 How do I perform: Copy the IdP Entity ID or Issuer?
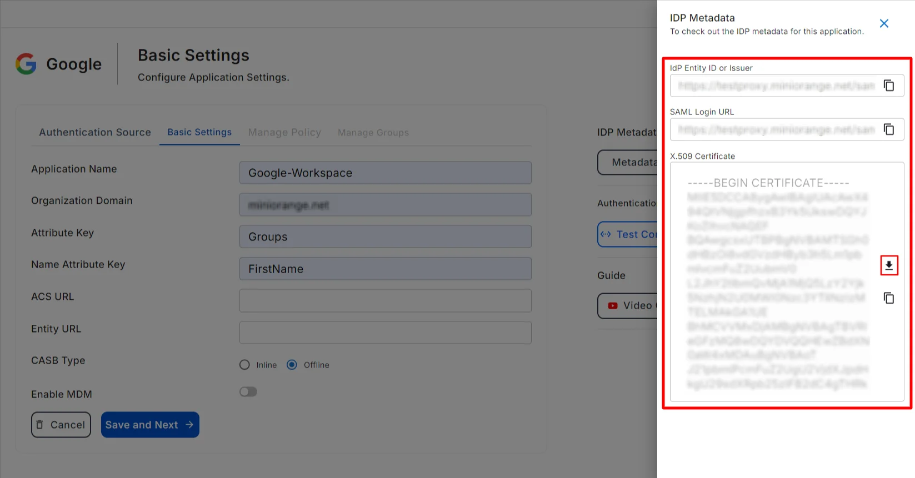click(x=889, y=85)
